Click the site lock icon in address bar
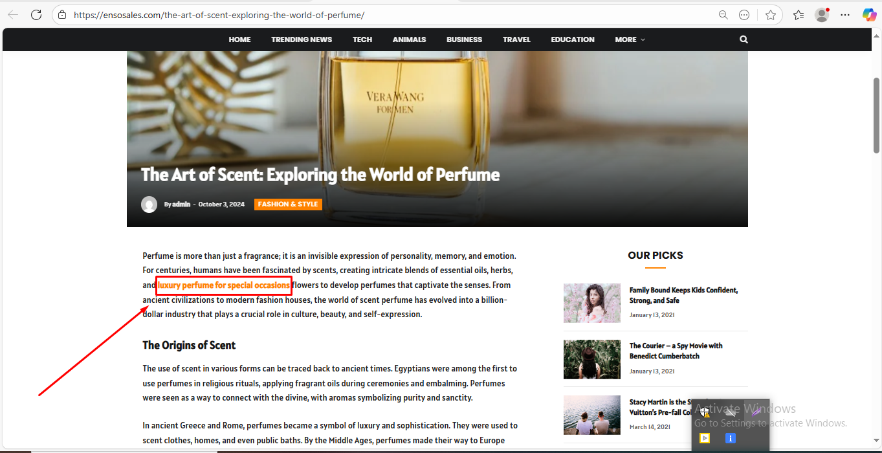Image resolution: width=882 pixels, height=453 pixels. (62, 14)
